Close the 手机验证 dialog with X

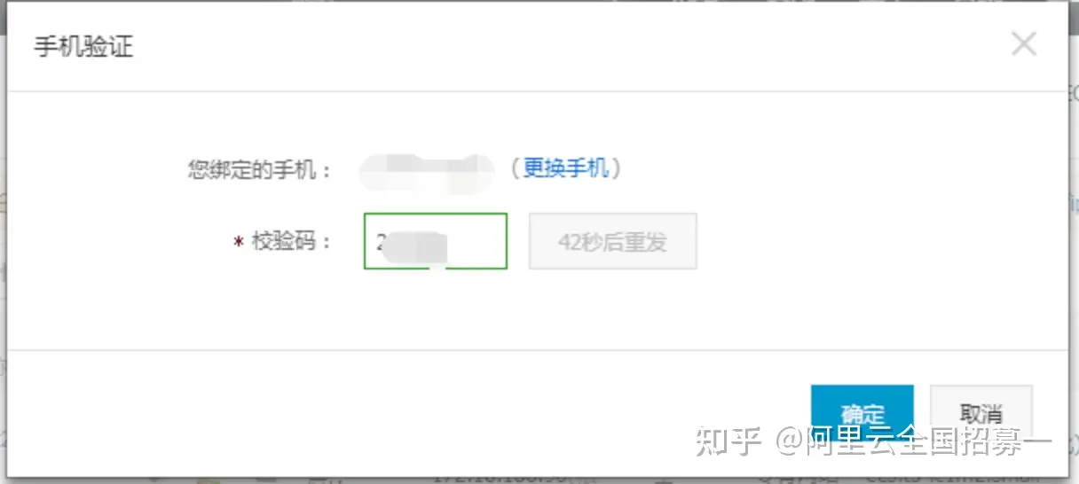pos(1024,43)
